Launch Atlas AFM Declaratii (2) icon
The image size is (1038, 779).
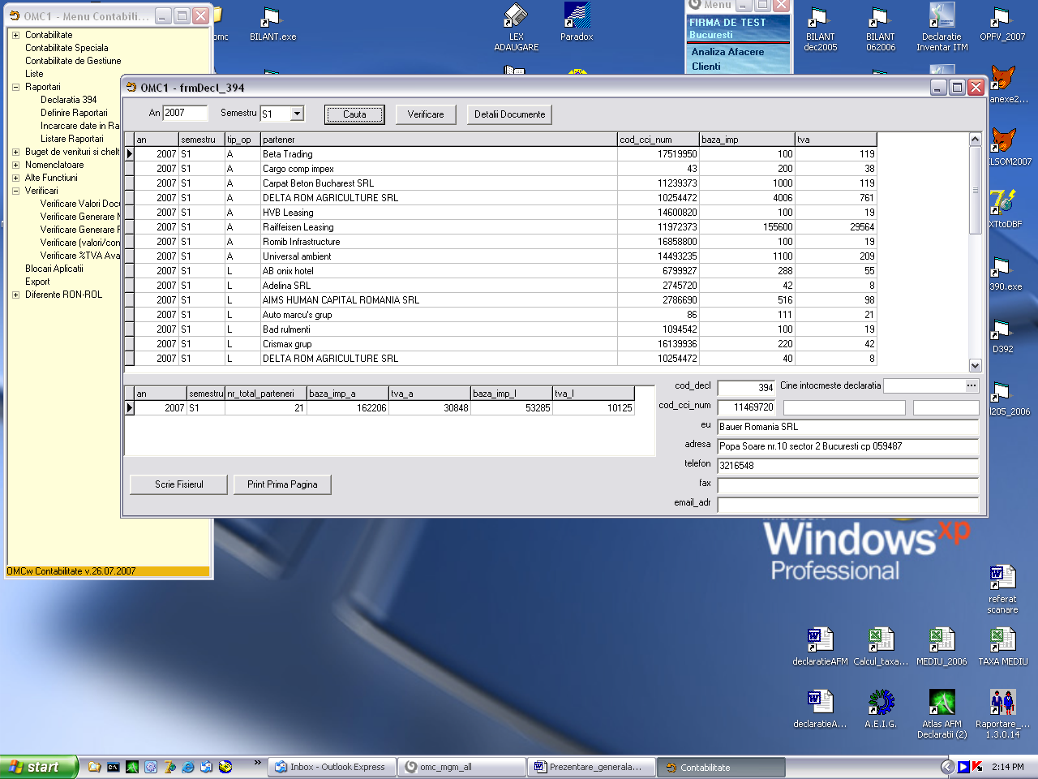coord(941,714)
